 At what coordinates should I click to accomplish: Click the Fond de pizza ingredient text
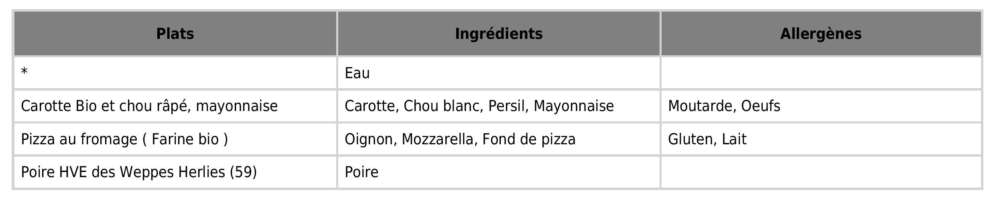529,139
